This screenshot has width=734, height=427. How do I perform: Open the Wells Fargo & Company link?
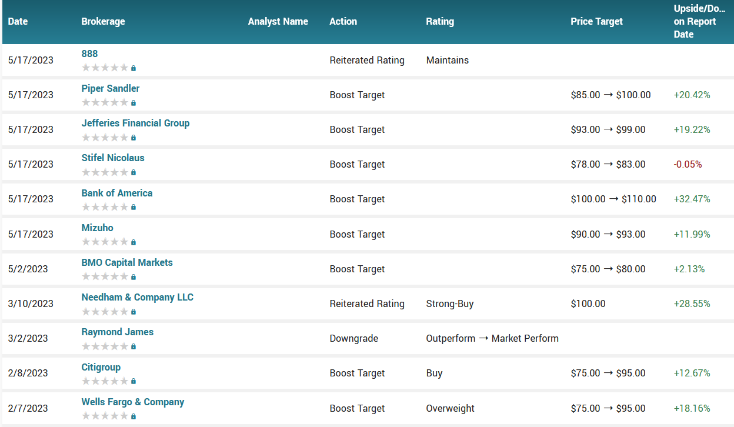(133, 402)
